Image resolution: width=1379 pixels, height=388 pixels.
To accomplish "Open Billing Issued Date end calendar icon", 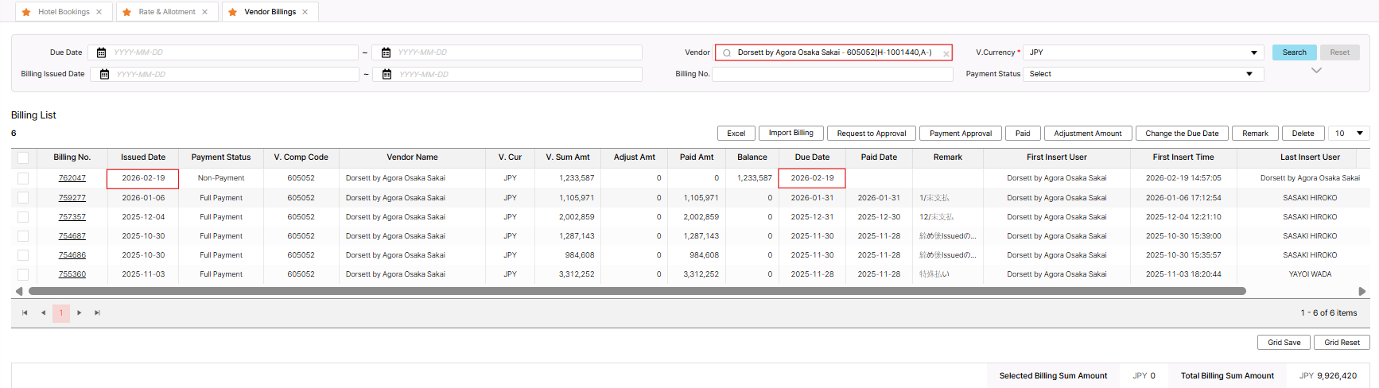I will (x=387, y=74).
